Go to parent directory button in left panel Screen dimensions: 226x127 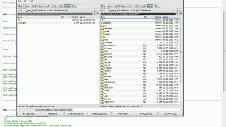[98, 10]
